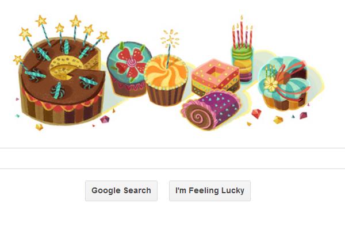Focus the Google search input field
Viewport: 345px width, 230px height.
pos(172,159)
